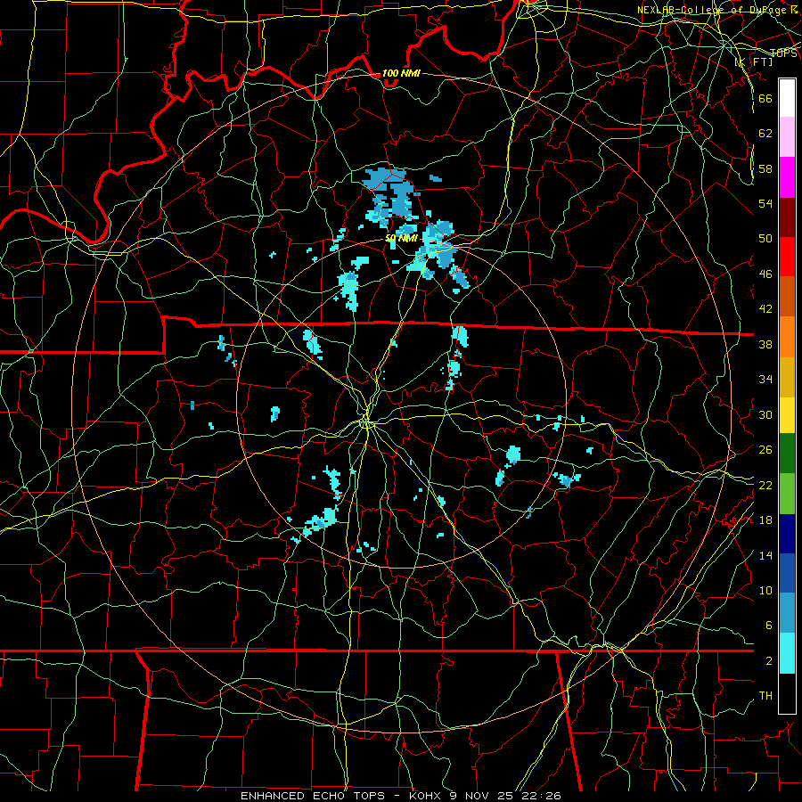Screen dimensions: 802x802
Task: Click the light green legend swatch
Action: 787,494
